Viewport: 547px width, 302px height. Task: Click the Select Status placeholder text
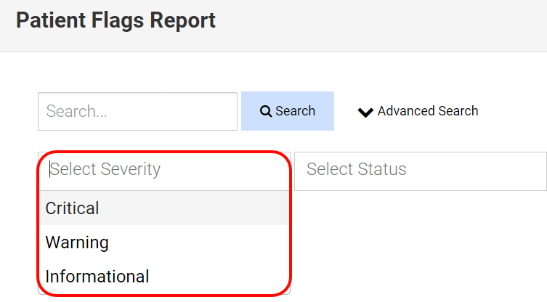coord(357,170)
